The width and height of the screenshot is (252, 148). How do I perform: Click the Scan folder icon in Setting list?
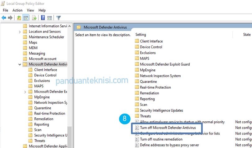[x=137, y=105]
